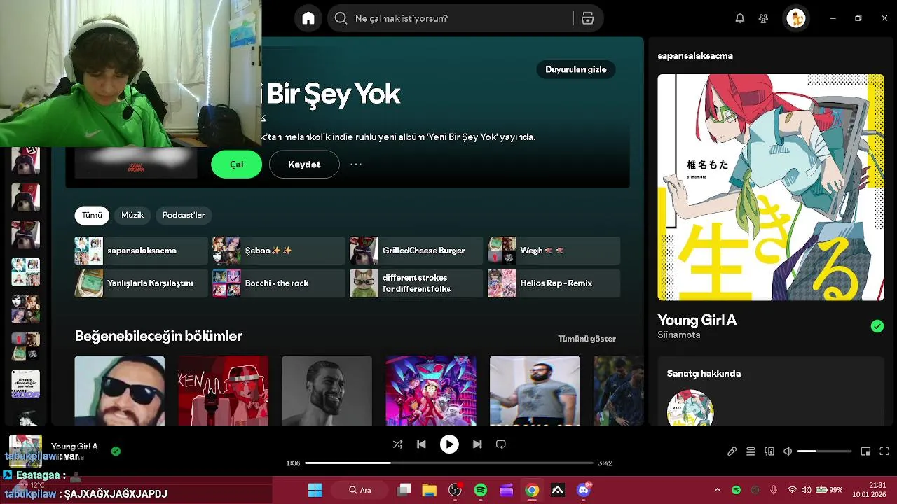
Task: Open the Spotify system tray icon
Action: [x=736, y=490]
